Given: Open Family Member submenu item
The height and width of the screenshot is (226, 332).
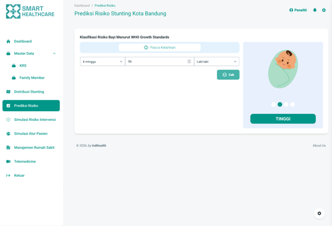Looking at the screenshot, I should click(x=32, y=78).
